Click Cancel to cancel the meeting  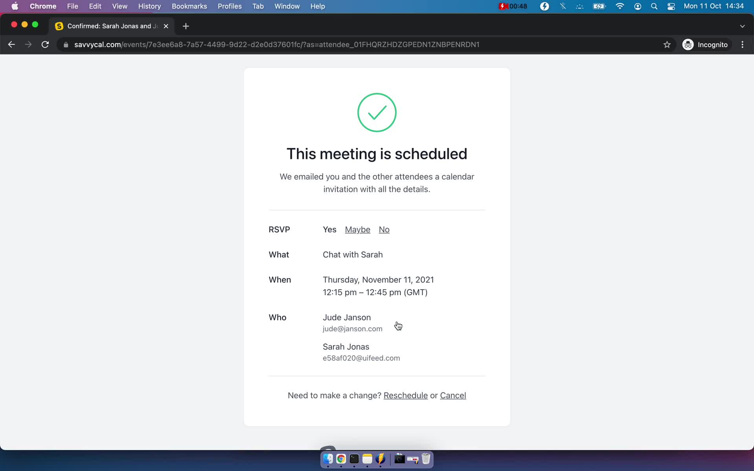coord(453,394)
